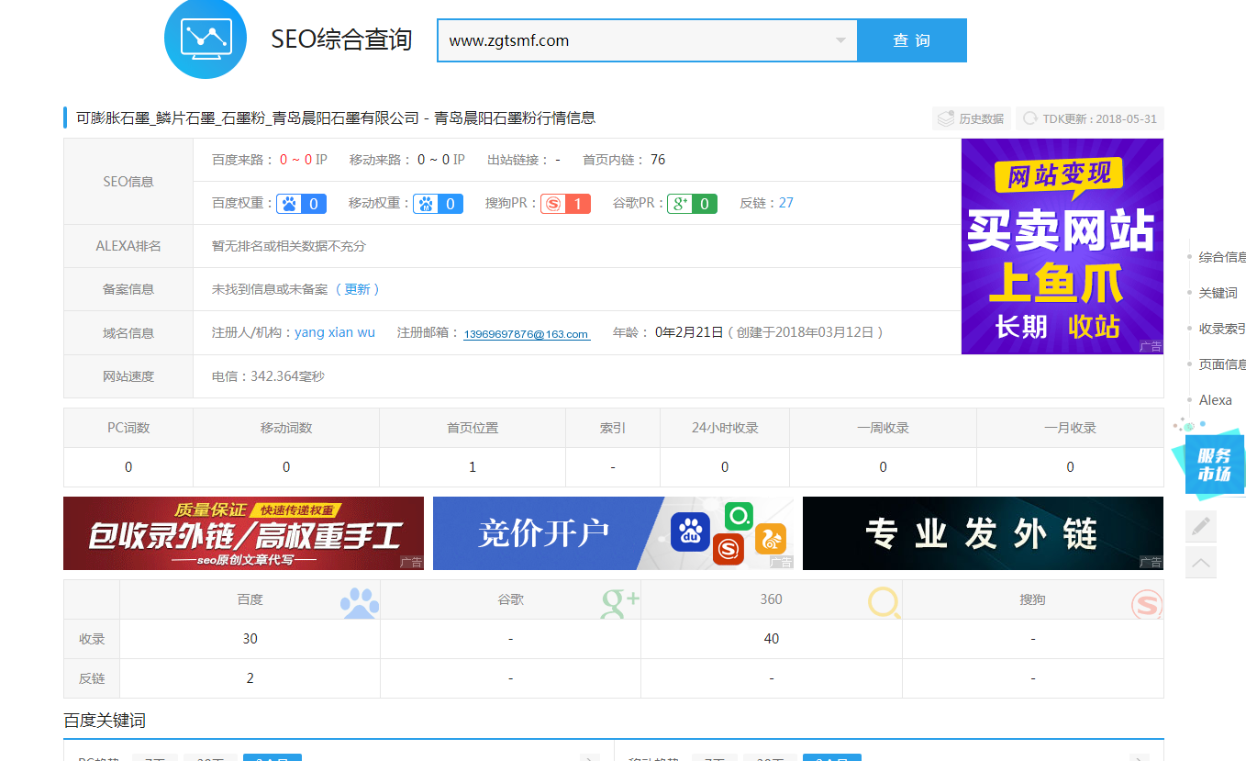The width and height of the screenshot is (1246, 761).
Task: Open the 服务市场 floating badge
Action: click(1213, 464)
